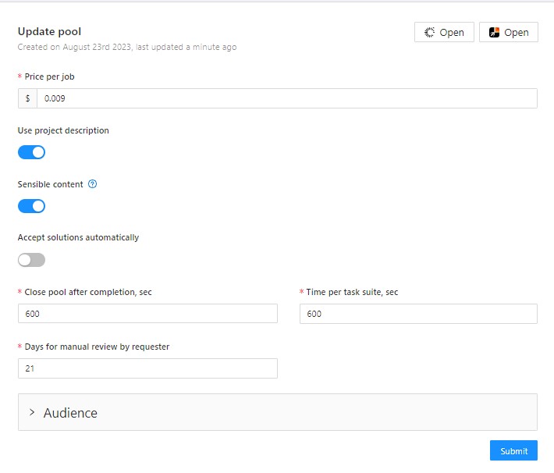554x473 pixels.
Task: Click the Accept solutions automatically label
Action: coord(78,237)
